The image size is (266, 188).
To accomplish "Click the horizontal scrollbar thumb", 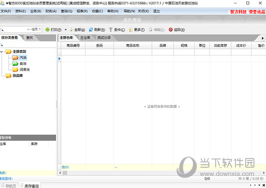I will pyautogui.click(x=65, y=173).
